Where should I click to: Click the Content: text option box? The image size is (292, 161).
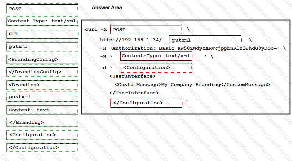click(42, 110)
